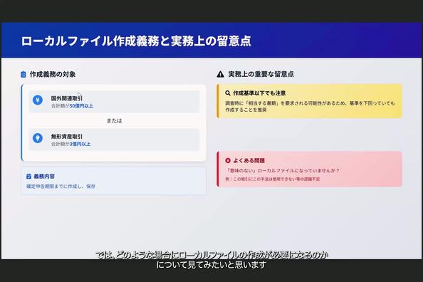Click the calendar icon beside 義務内容
Screen dimensions: 423x282
tap(29, 176)
